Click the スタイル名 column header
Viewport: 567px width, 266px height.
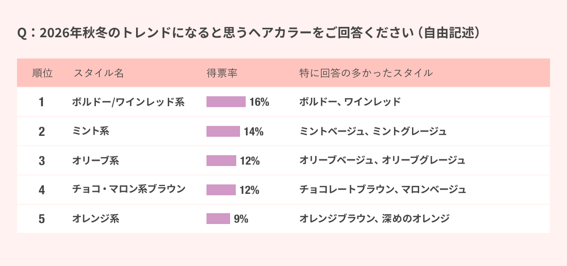99,73
